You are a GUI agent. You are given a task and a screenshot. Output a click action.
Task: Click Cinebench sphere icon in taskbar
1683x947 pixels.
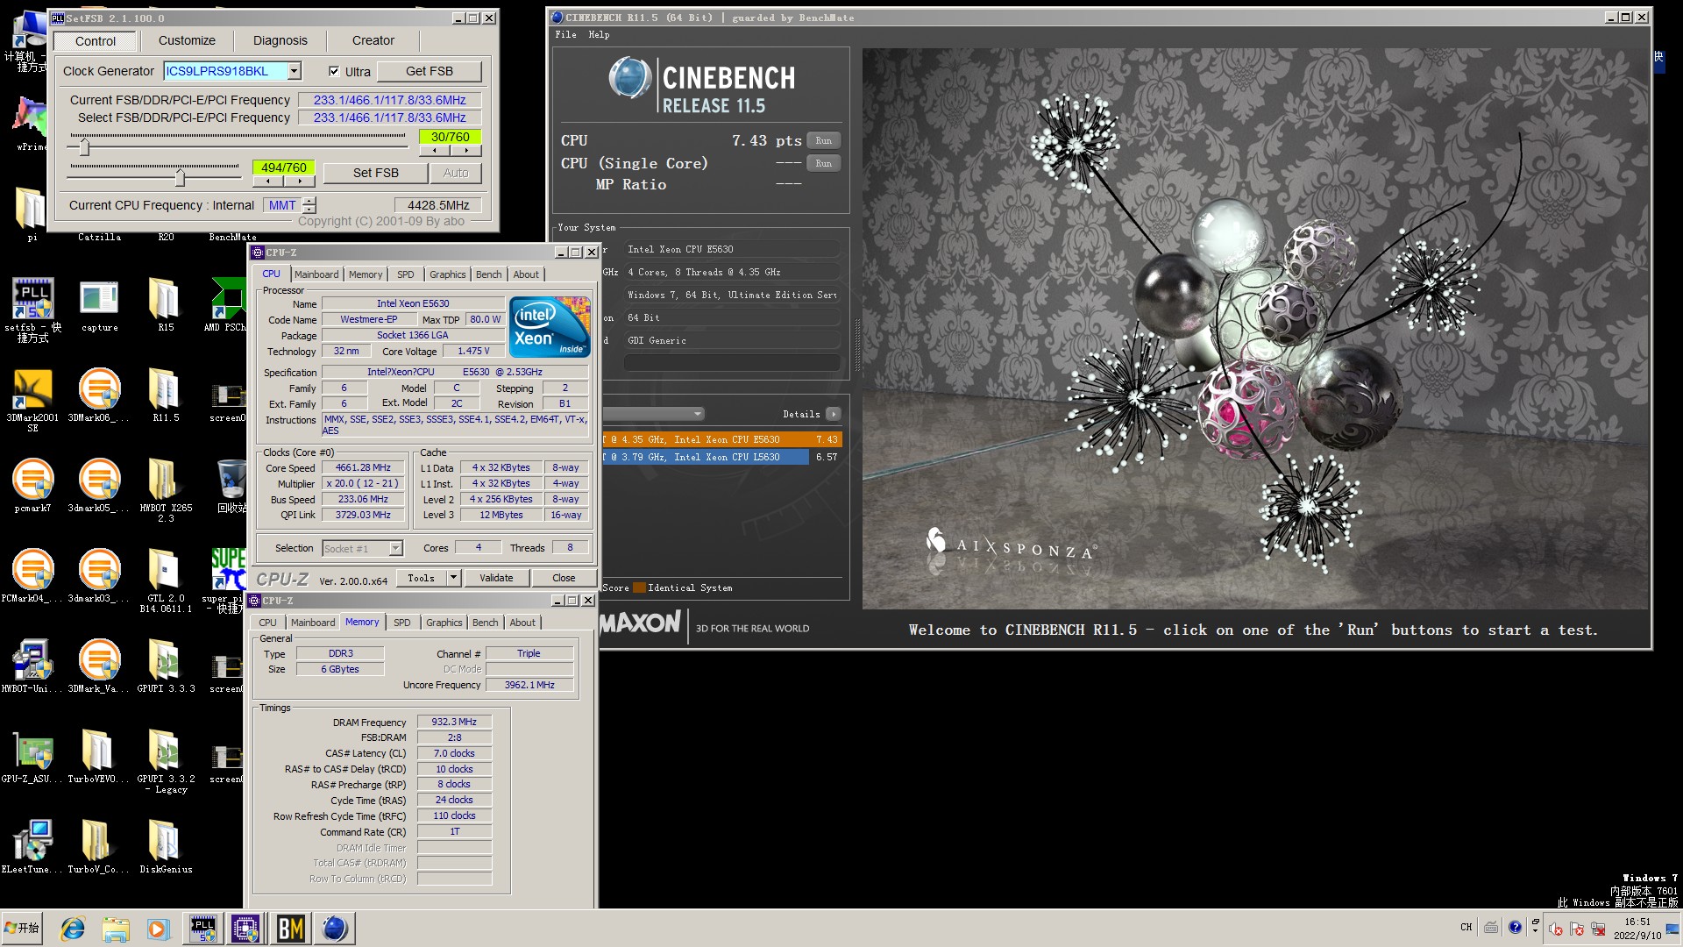334,929
